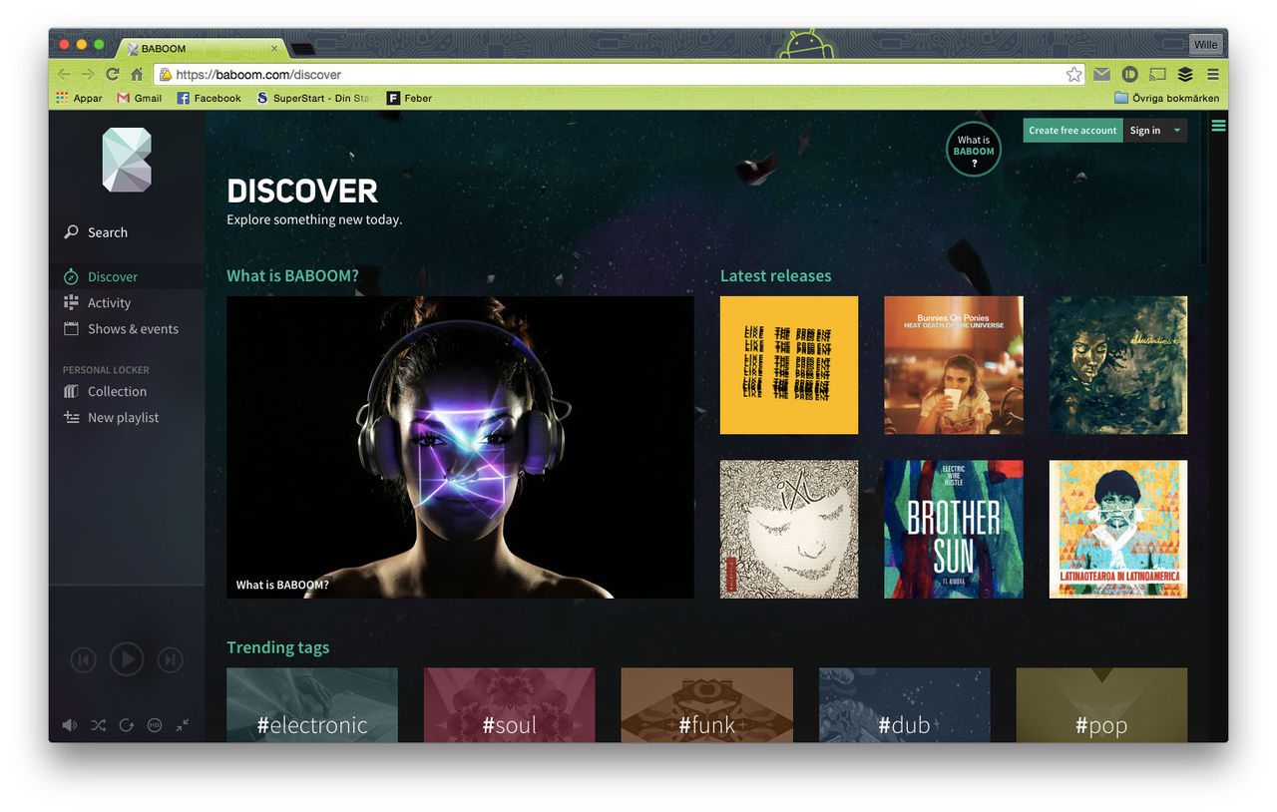This screenshot has height=812, width=1277.
Task: Click the What is BABOOM circle badge
Action: (974, 150)
